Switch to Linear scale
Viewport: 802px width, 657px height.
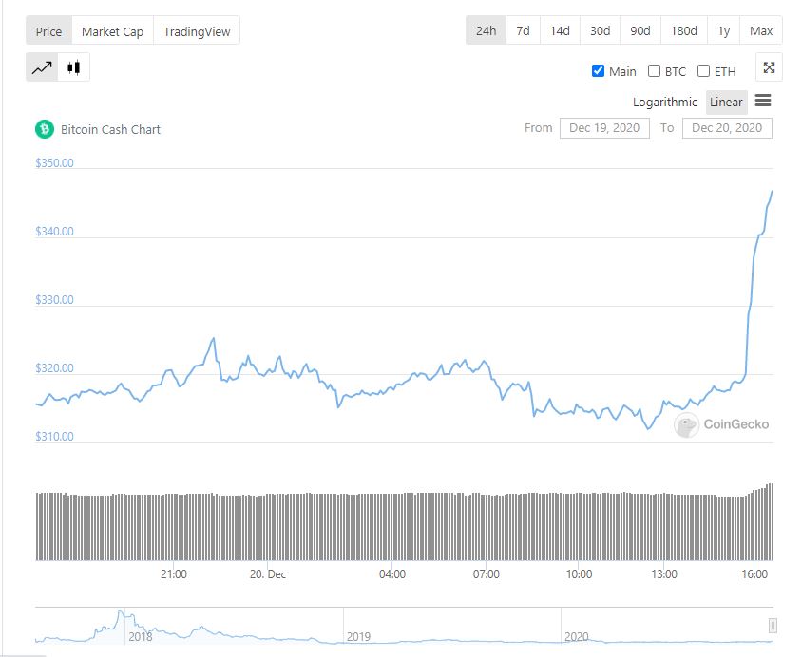pos(726,103)
